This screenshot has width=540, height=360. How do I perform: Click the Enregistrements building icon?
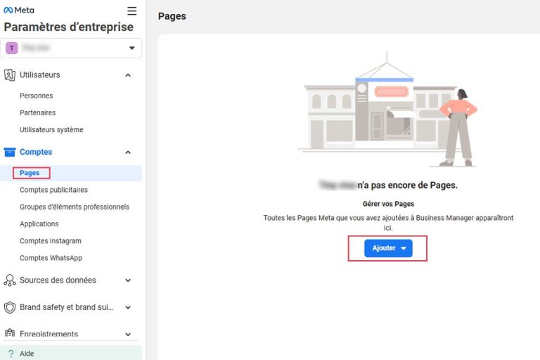pos(10,333)
